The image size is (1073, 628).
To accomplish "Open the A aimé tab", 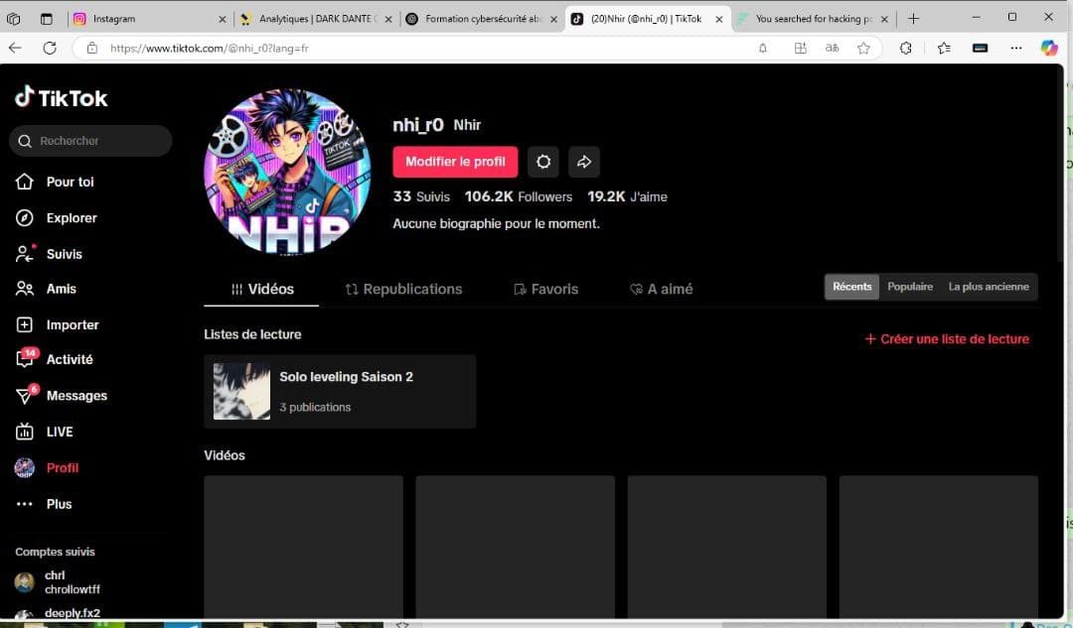I will 661,289.
